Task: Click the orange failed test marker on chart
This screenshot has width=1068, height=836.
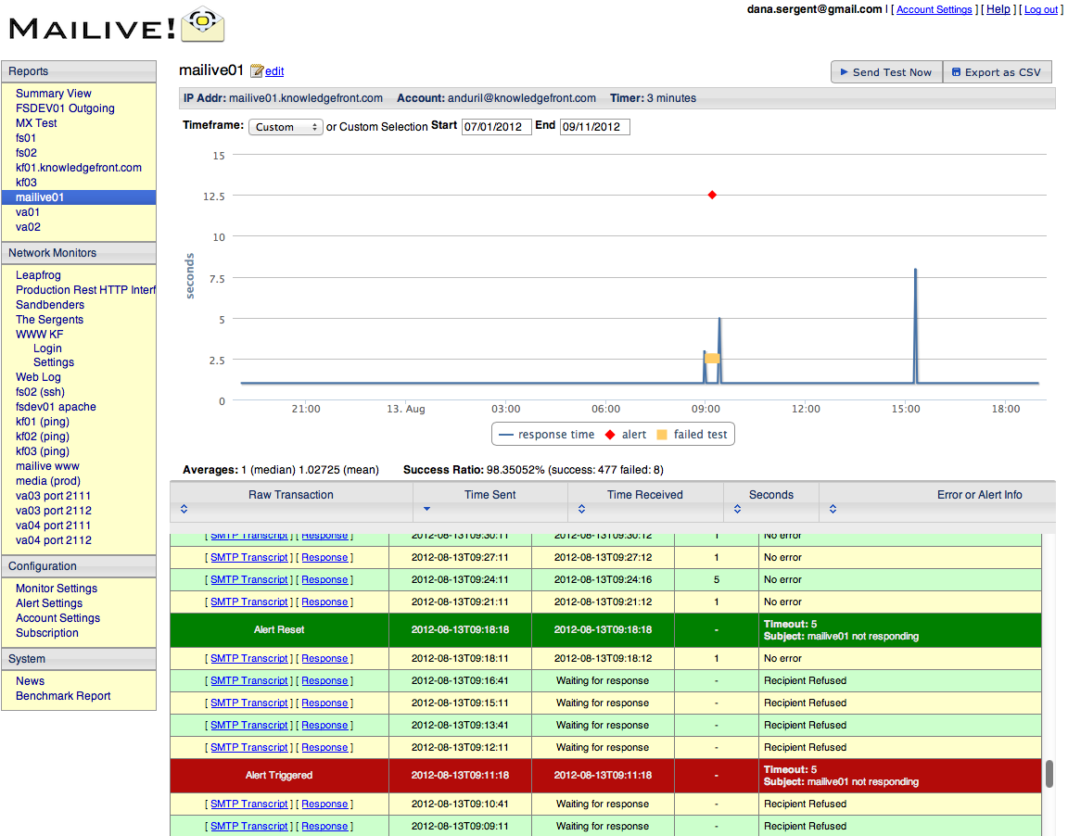Action: 712,358
